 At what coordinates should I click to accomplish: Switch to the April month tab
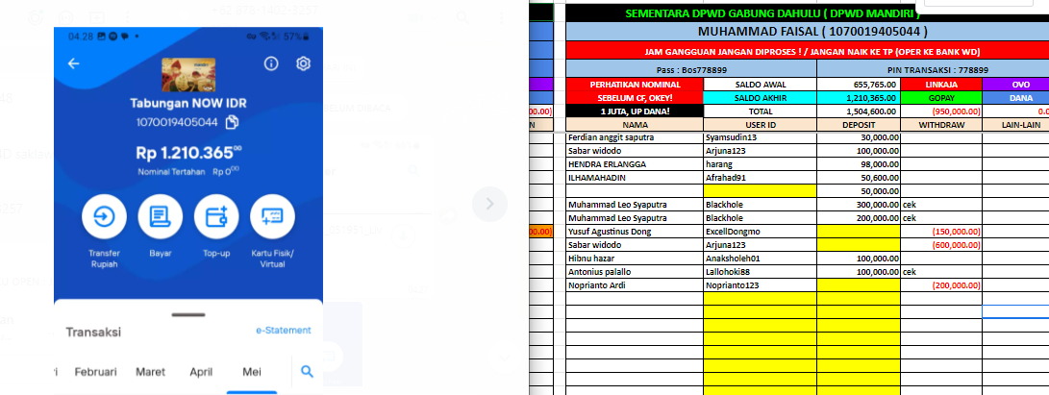pos(201,372)
